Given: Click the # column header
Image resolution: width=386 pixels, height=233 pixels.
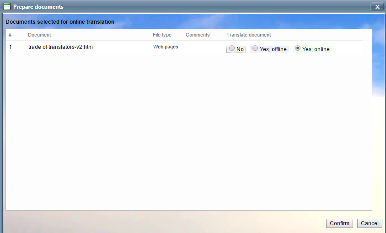Looking at the screenshot, I should 10,35.
